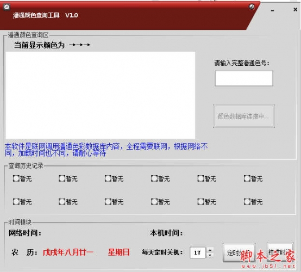The image size is (301, 272).
Task: Click the 请输入完整潘通色号 label
Action: [242, 63]
